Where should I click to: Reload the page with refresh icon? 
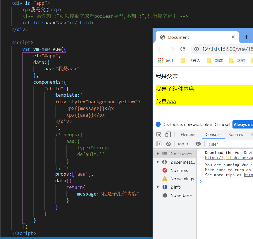pyautogui.click(x=183, y=49)
